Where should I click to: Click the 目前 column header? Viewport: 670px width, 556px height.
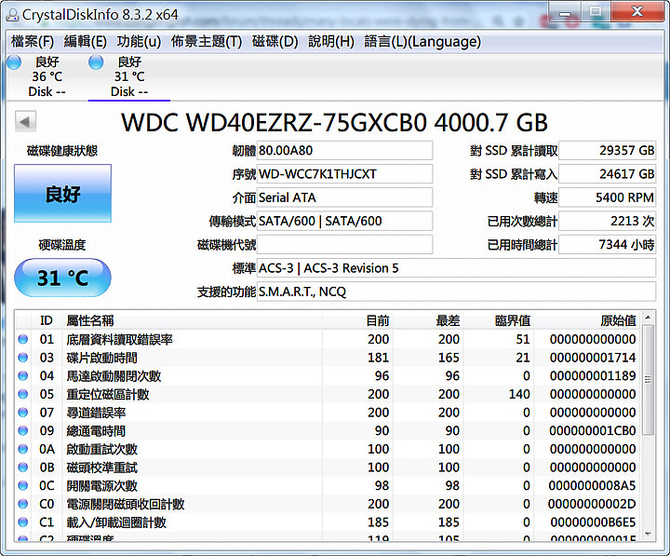coord(358,320)
